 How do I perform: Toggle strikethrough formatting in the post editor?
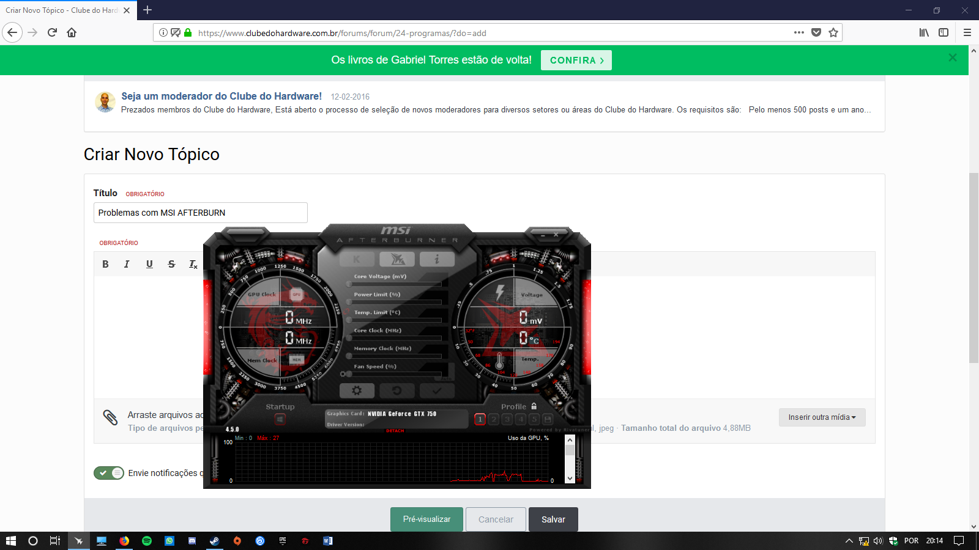coord(171,264)
